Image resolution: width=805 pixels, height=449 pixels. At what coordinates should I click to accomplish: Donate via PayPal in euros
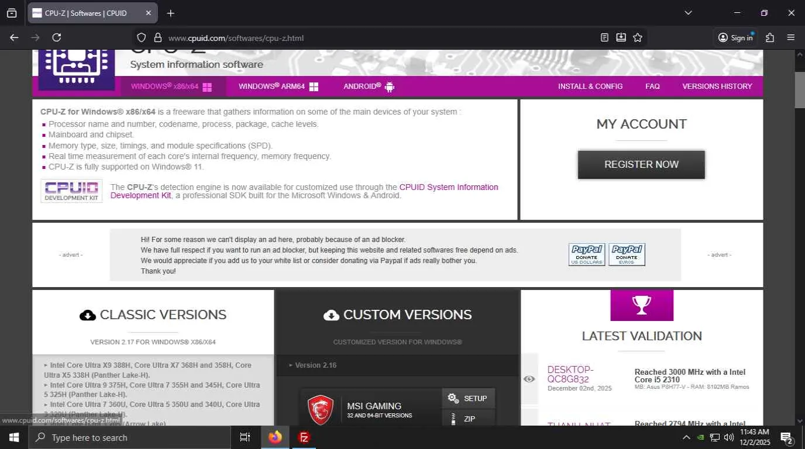coord(627,254)
